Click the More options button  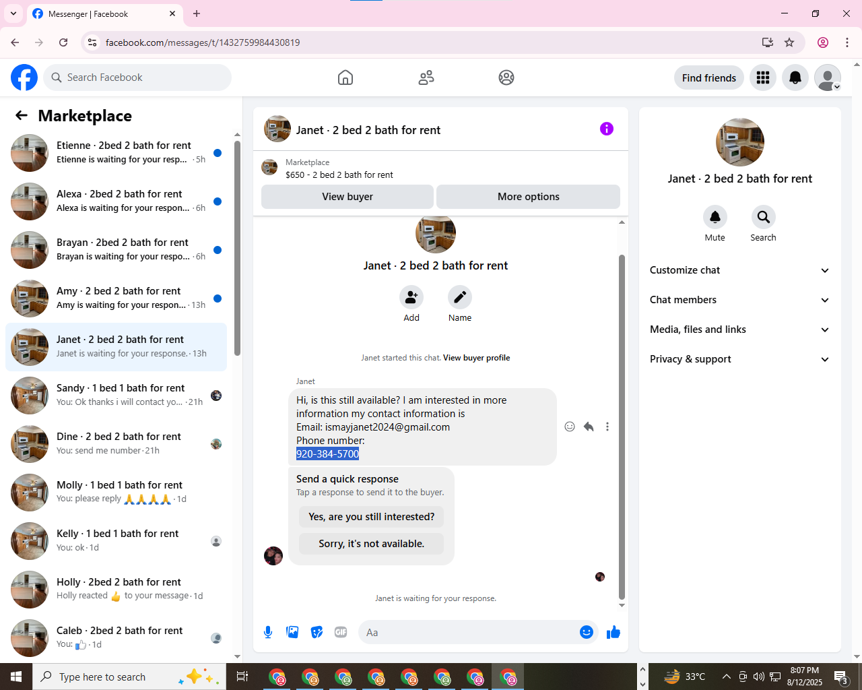tap(529, 197)
